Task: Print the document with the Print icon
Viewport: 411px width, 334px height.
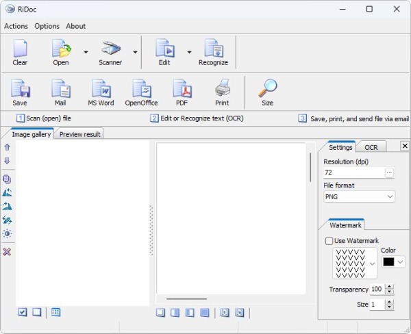Action: pyautogui.click(x=223, y=88)
